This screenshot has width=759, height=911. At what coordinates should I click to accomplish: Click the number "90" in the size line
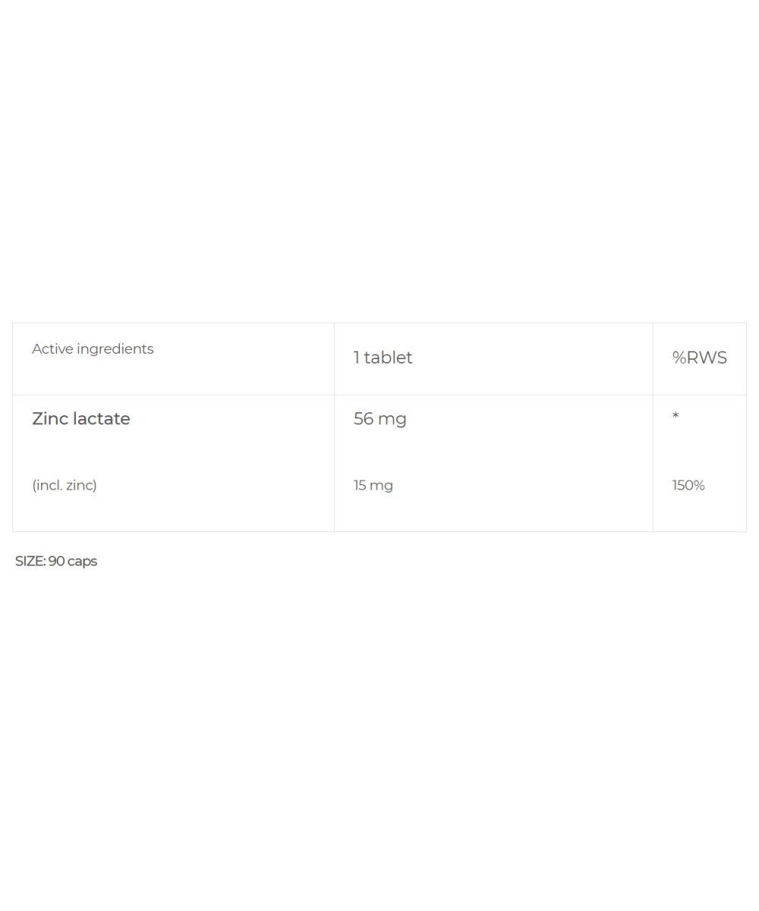[x=56, y=561]
